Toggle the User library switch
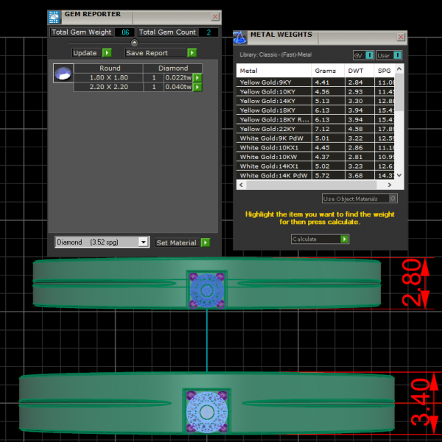This screenshot has width=442, height=442. pos(397,55)
